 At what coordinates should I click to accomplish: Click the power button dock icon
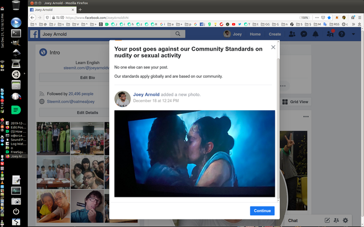16,211
